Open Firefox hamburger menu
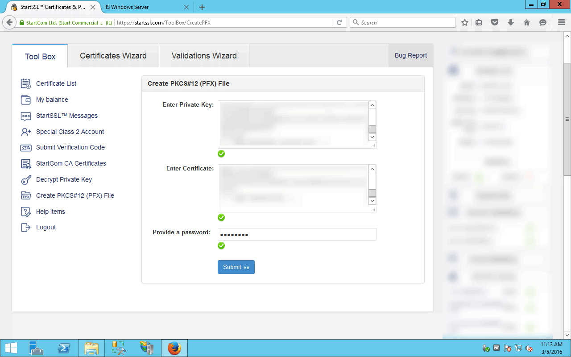Viewport: 571px width, 357px height. 562,22
